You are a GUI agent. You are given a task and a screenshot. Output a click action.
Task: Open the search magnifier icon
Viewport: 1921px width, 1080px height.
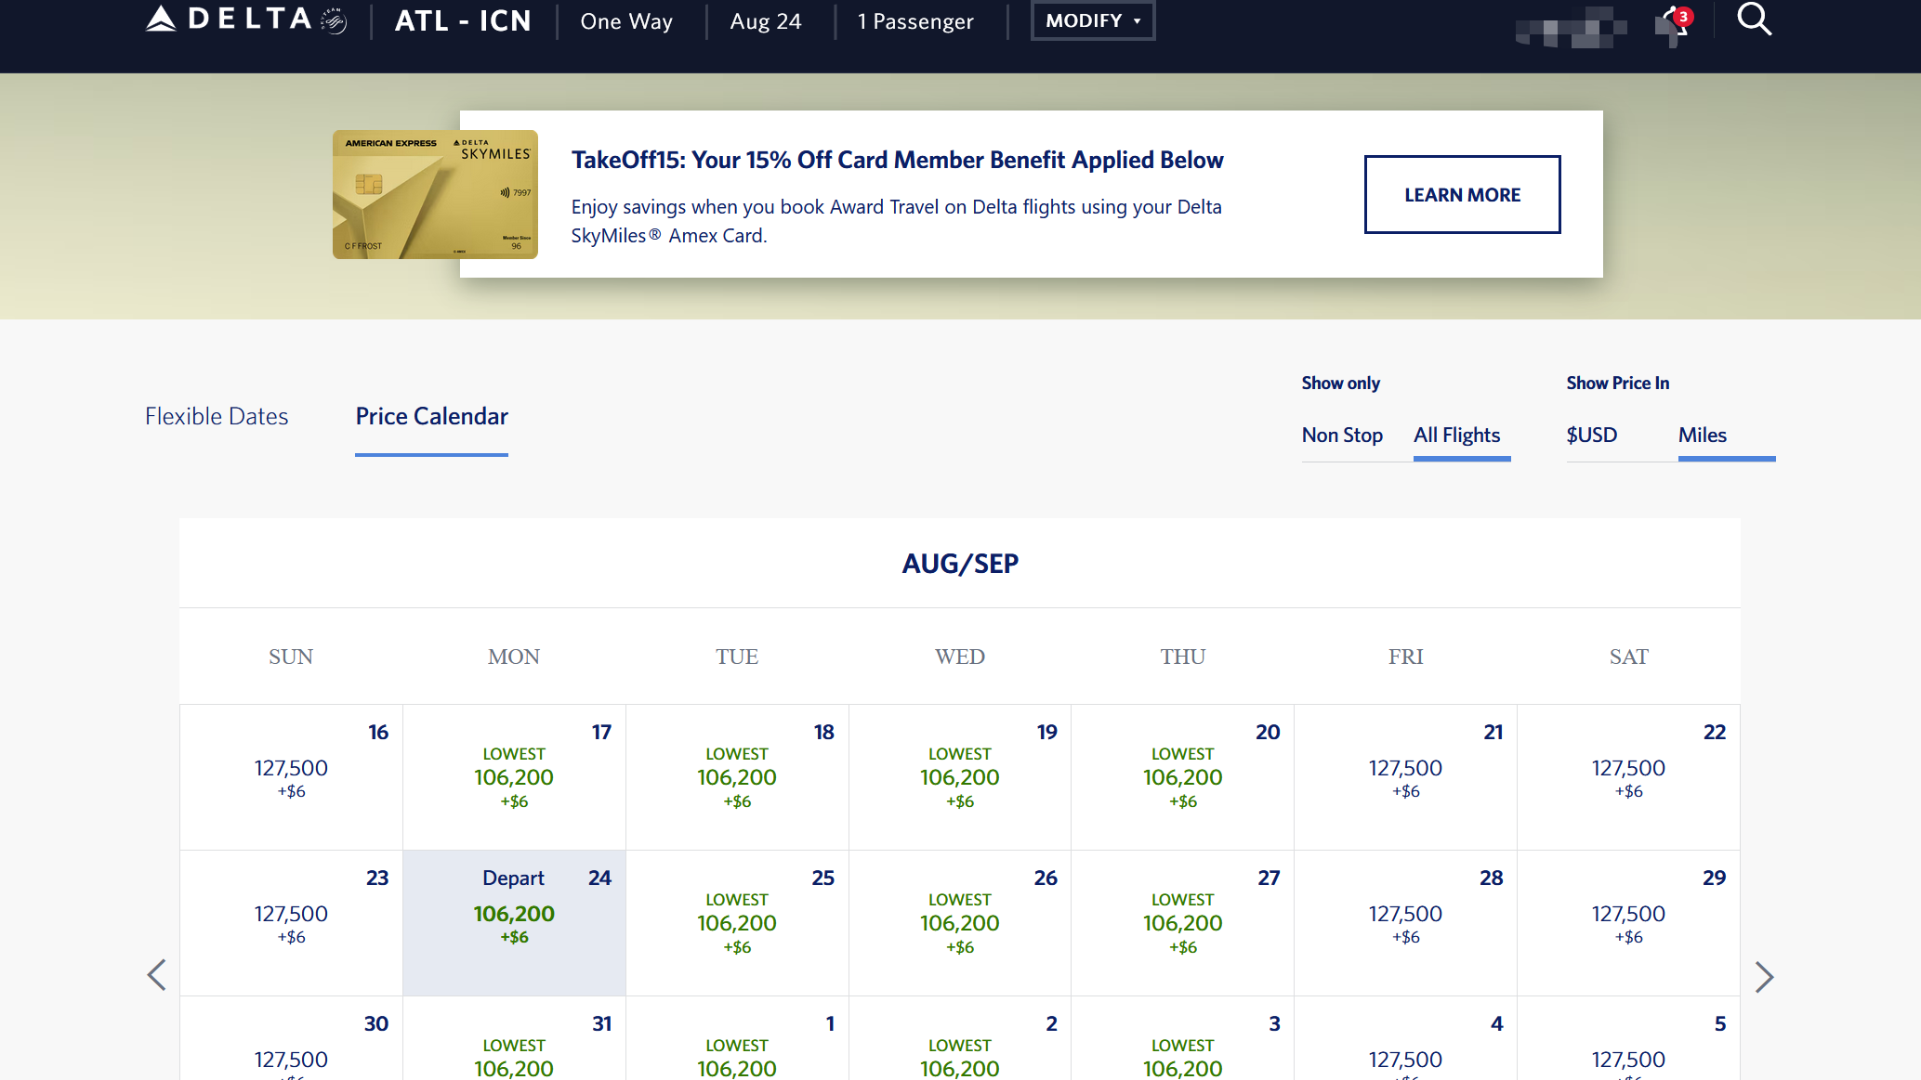point(1754,19)
